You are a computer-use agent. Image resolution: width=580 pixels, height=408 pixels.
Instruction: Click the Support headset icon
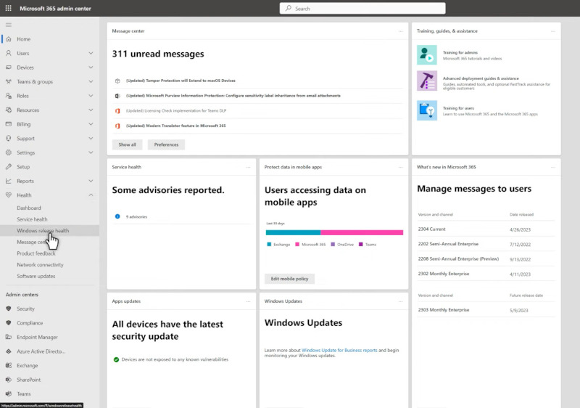[x=9, y=138]
